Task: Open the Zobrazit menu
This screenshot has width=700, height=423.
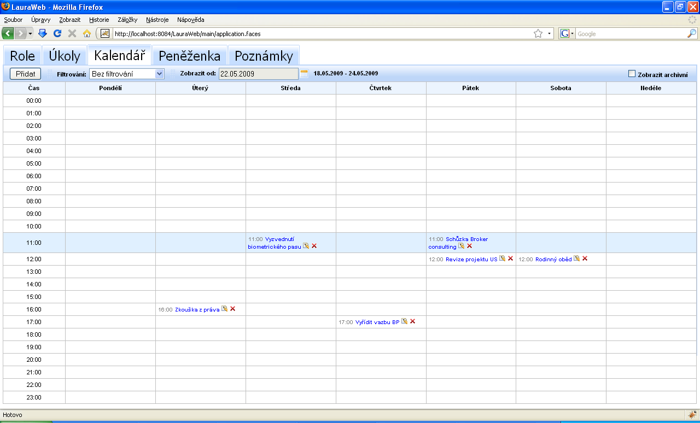Action: pyautogui.click(x=70, y=20)
